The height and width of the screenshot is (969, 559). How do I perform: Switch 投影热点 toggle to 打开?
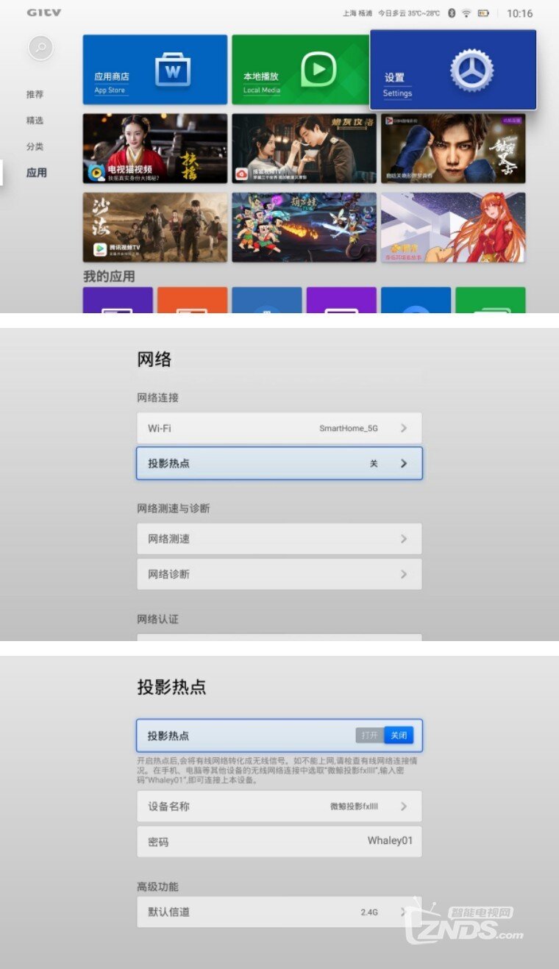[x=370, y=735]
